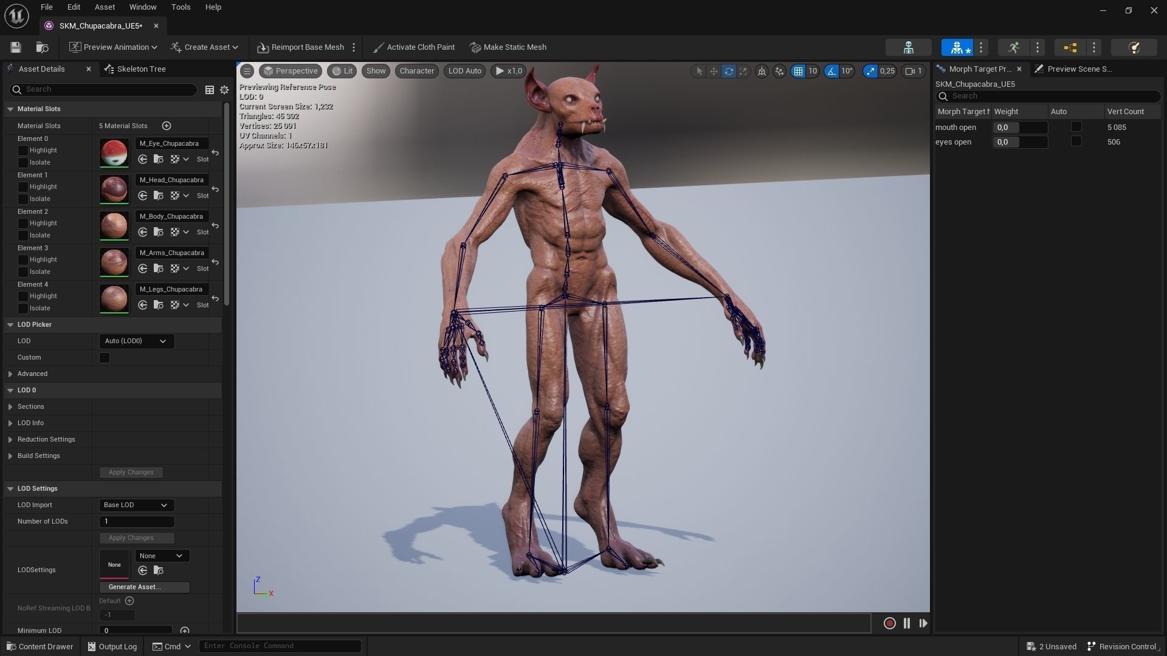The width and height of the screenshot is (1167, 656).
Task: Activate the Translate gizmo tool
Action: pyautogui.click(x=714, y=71)
